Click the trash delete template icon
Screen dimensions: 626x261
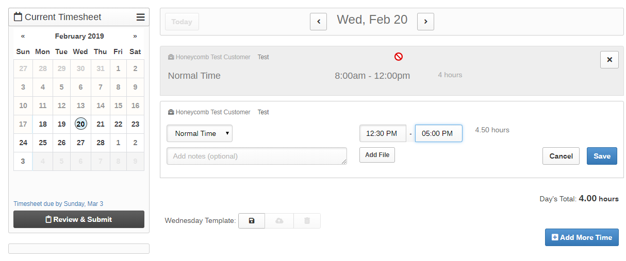click(307, 221)
